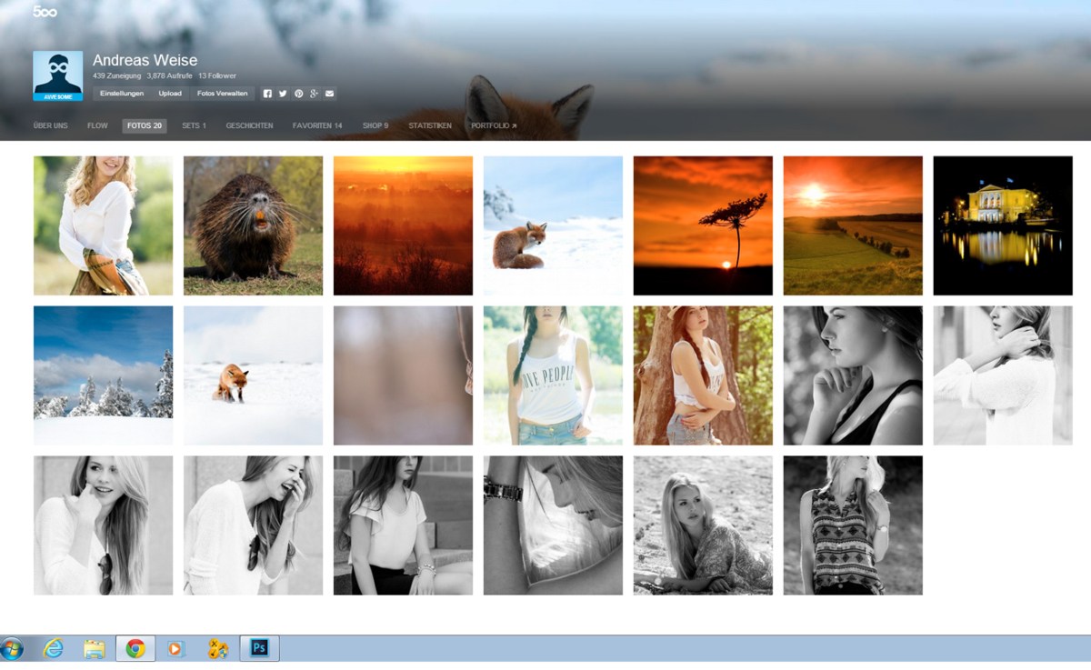Share profile on Twitter

point(283,94)
